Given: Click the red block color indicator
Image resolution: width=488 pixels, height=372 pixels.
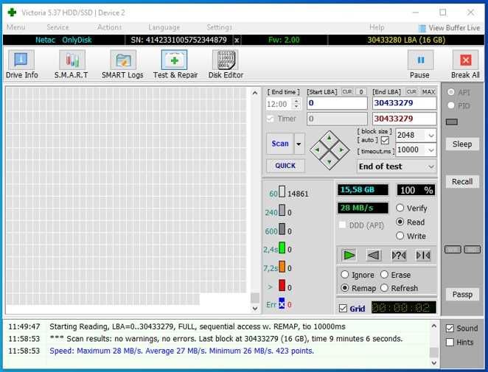Looking at the screenshot, I should click(282, 285).
